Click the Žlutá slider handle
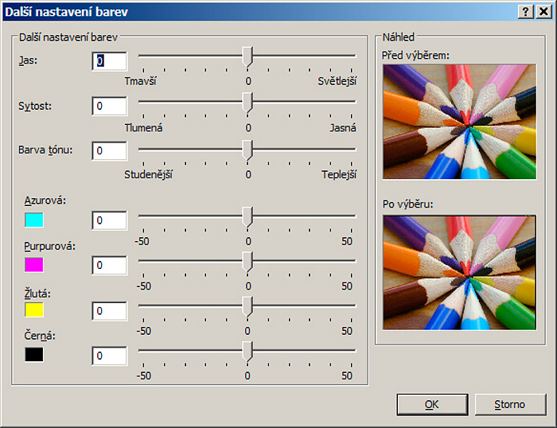This screenshot has height=428, width=557. [x=247, y=306]
